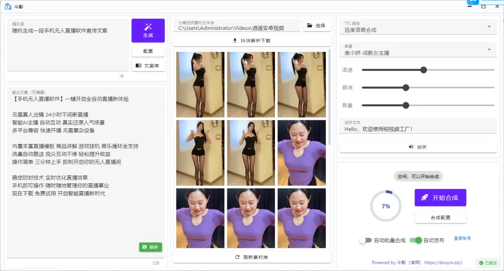Open the 文案库 copywriting library

coord(148,66)
